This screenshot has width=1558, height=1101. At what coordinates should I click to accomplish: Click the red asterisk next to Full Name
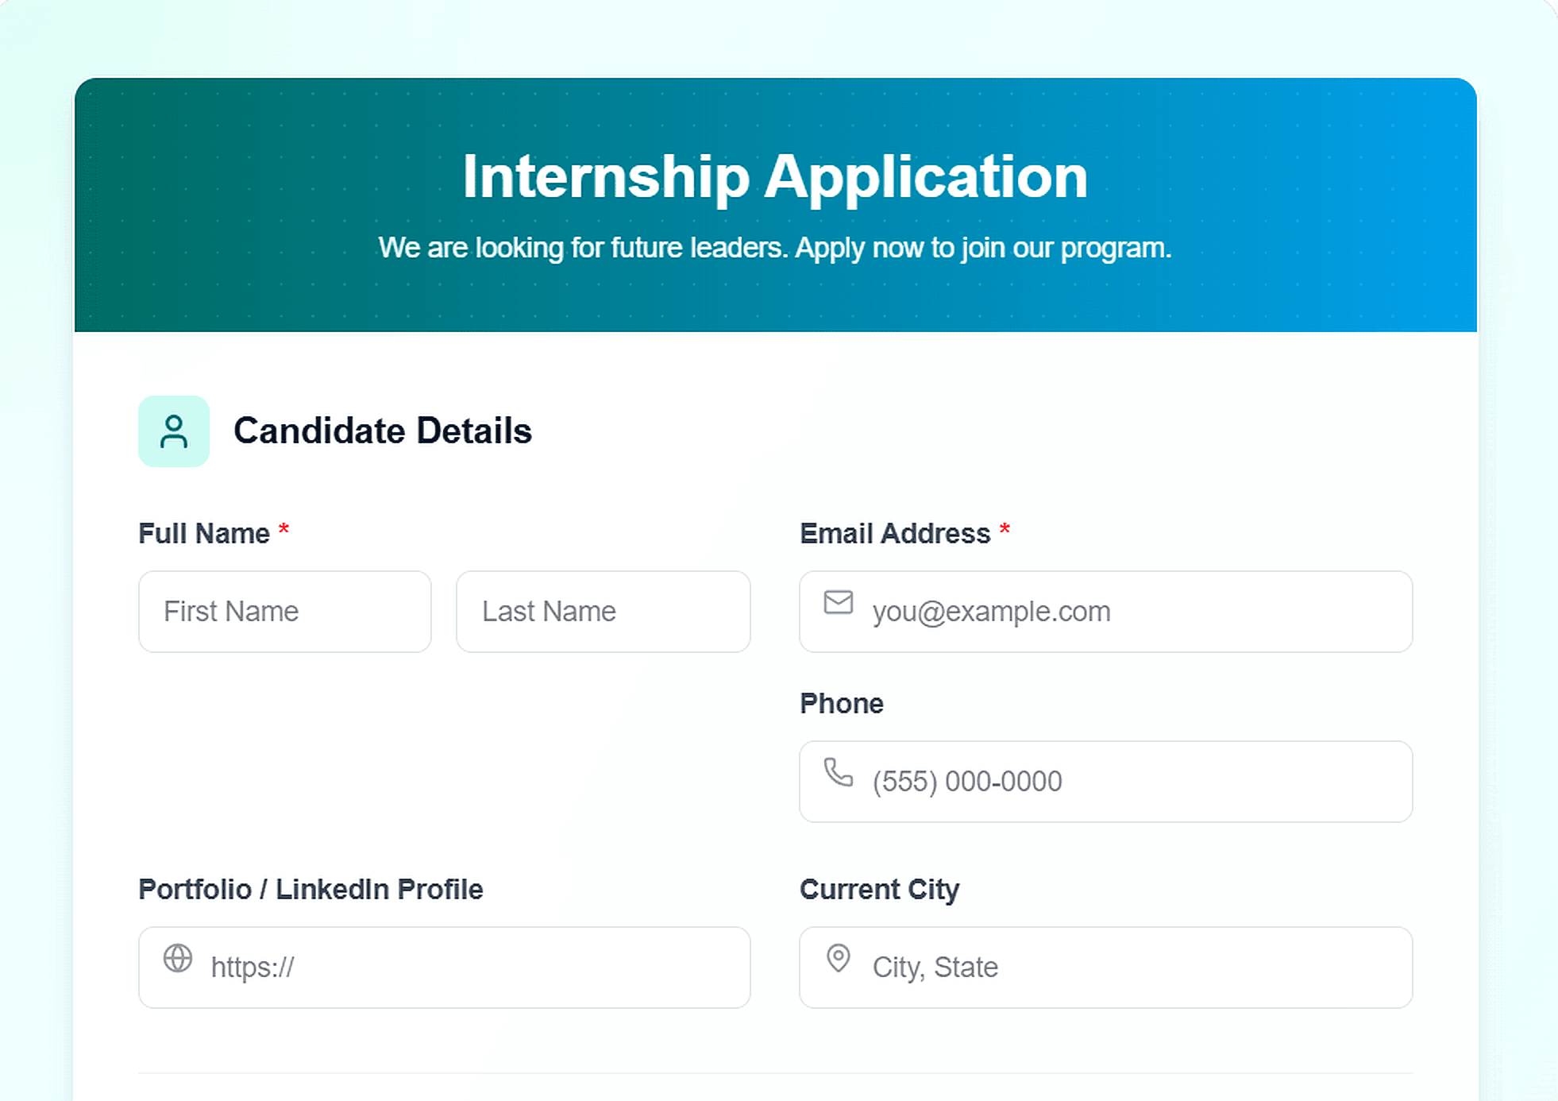click(283, 531)
